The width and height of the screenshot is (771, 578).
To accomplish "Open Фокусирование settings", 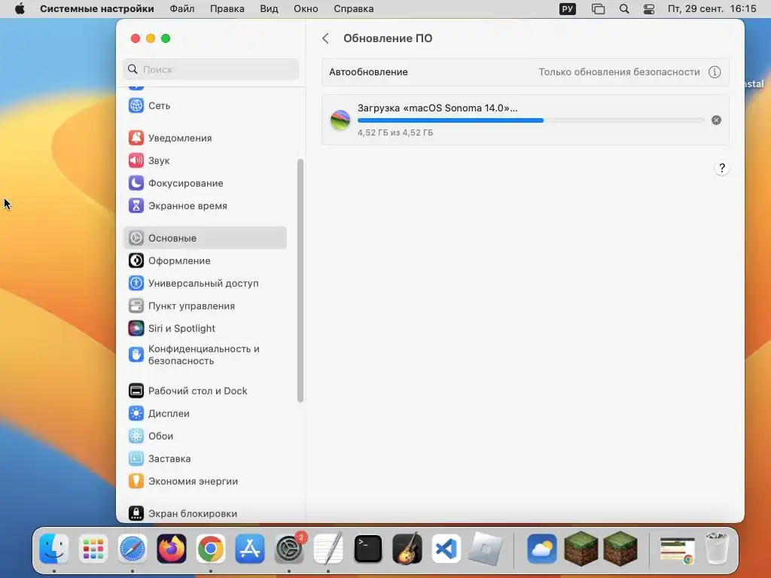I will coord(205,184).
